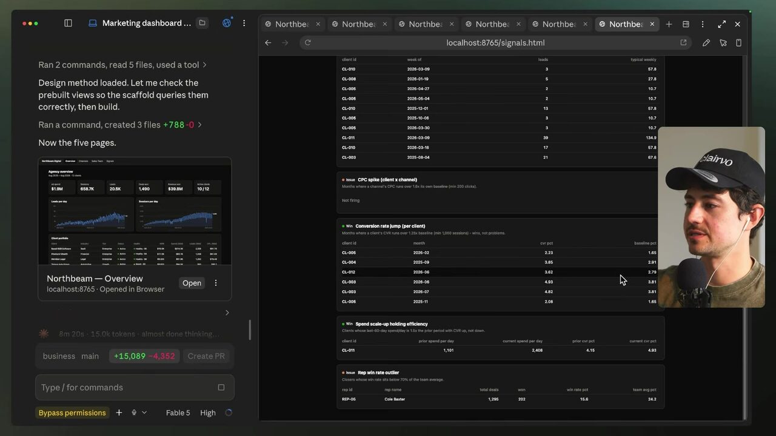Click the Open button on Overview card

[x=192, y=283]
